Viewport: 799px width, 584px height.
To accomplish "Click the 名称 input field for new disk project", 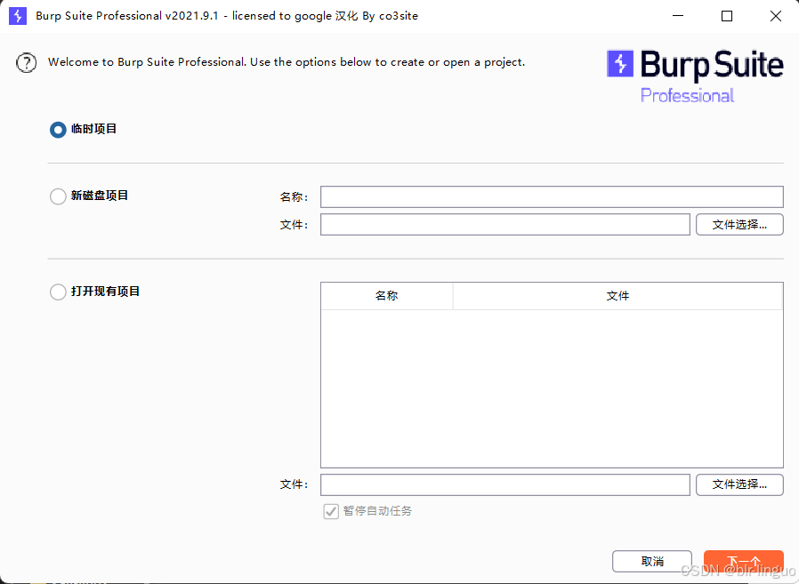I will (552, 196).
